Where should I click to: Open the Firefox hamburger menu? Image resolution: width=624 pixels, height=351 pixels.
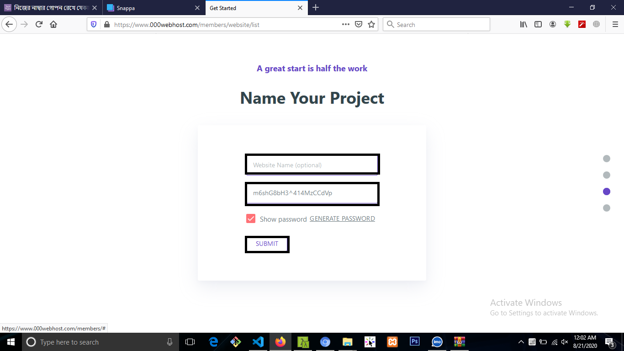click(615, 25)
